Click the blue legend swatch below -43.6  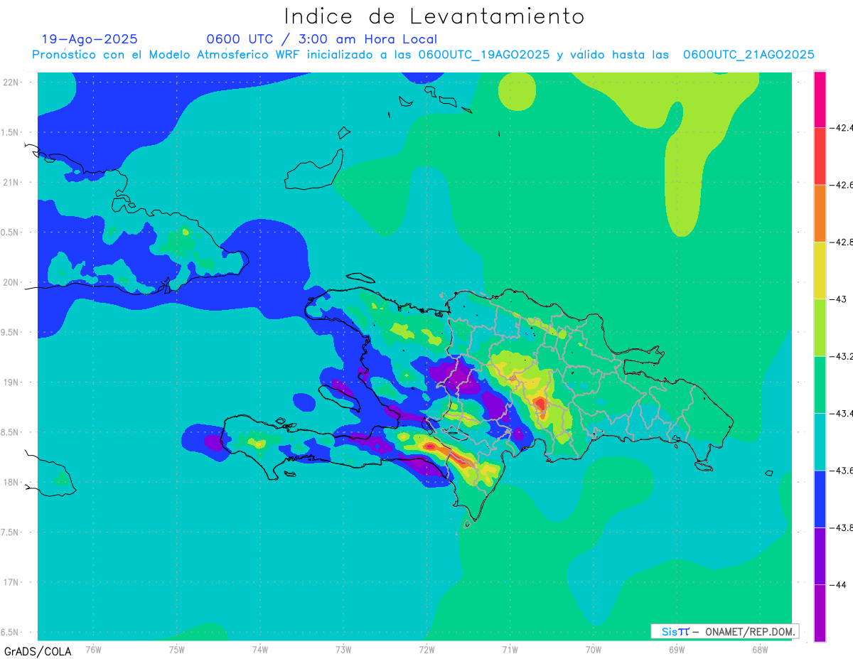point(820,498)
